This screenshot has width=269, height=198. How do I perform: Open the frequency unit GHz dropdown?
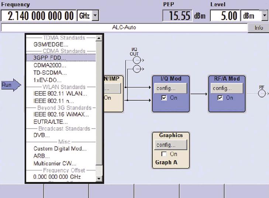pyautogui.click(x=95, y=16)
